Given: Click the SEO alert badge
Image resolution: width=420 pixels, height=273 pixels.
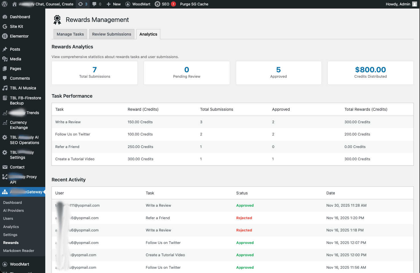Looking at the screenshot, I should (x=173, y=4).
